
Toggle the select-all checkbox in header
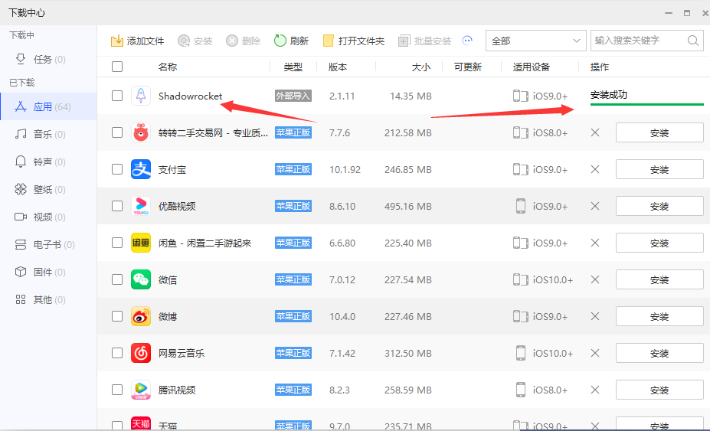point(117,67)
